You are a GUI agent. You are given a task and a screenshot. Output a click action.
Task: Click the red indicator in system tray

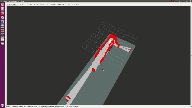pyautogui.click(x=171, y=1)
